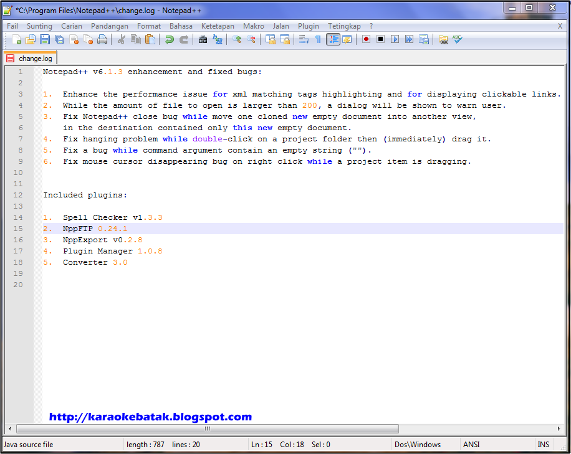Close the document with menu bar X

[560, 26]
